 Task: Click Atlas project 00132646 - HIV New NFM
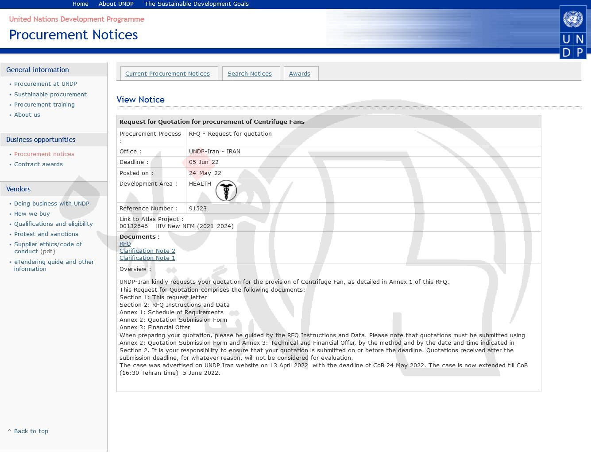pos(177,226)
